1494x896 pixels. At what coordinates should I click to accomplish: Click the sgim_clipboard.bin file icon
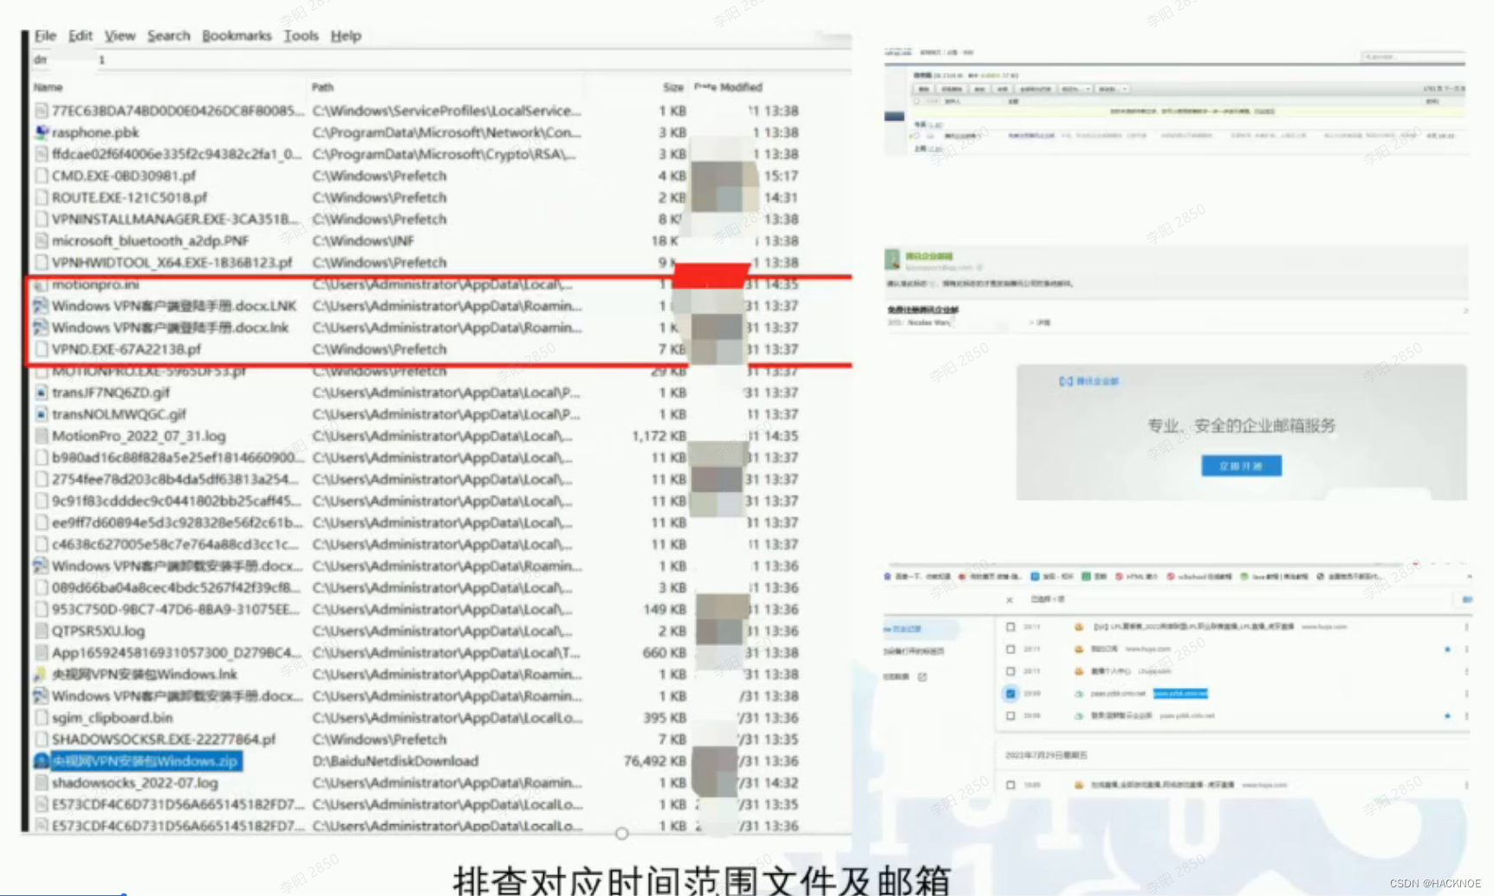pyautogui.click(x=41, y=717)
